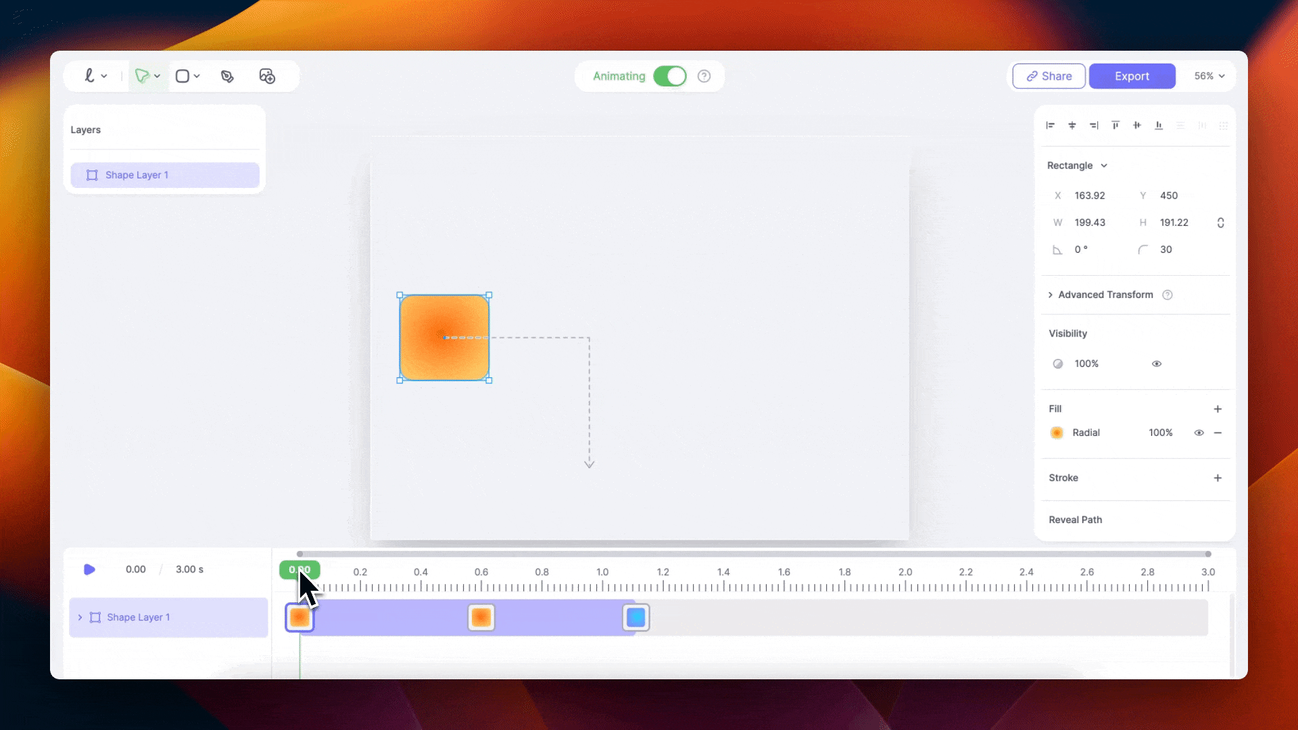Click the Radial fill color swatch
1298x730 pixels.
pyautogui.click(x=1057, y=433)
